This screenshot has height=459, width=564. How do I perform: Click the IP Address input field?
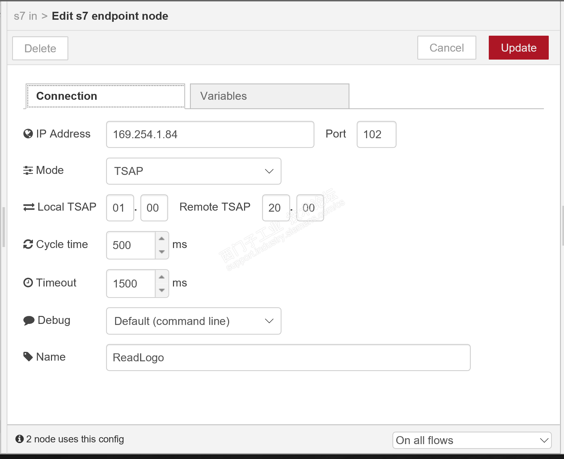tap(210, 134)
